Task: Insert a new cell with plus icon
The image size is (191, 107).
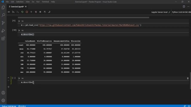Action: pyautogui.click(x=31, y=12)
